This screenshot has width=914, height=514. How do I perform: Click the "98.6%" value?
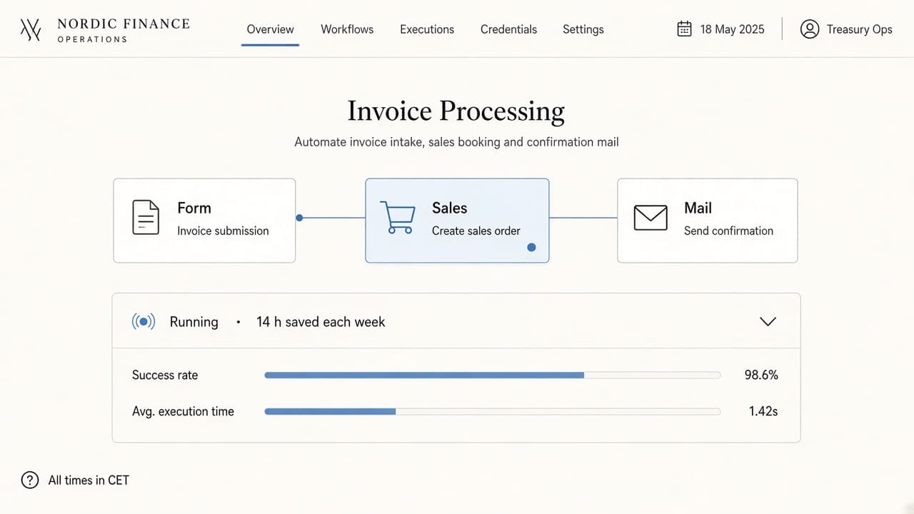(x=761, y=375)
